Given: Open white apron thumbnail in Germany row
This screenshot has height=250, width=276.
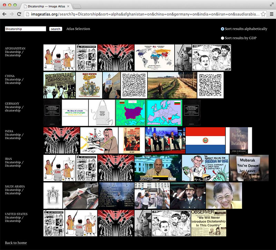Looking at the screenshot, I should (x=102, y=113).
